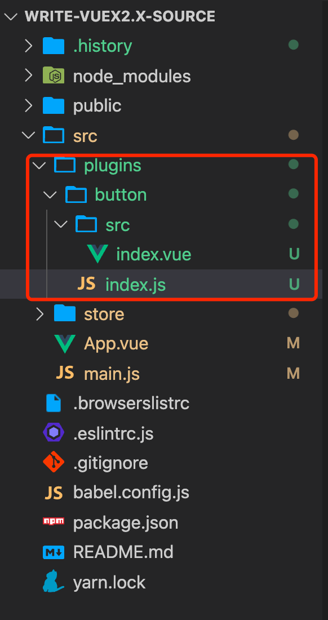Viewport: 328px width, 620px height.
Task: Expand the .history folder
Action: pos(29,46)
